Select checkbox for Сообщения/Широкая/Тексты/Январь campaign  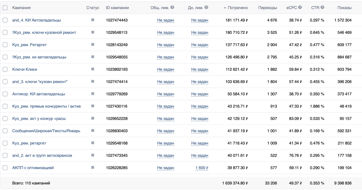(5, 131)
